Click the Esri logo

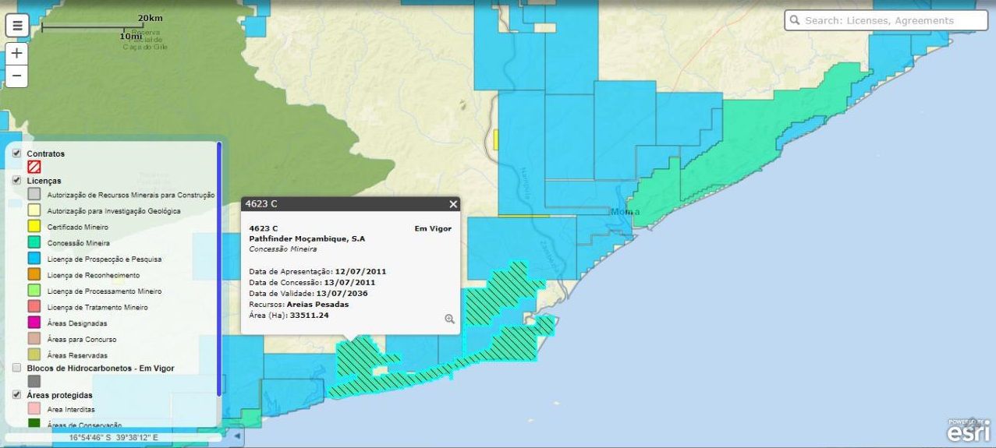(969, 431)
